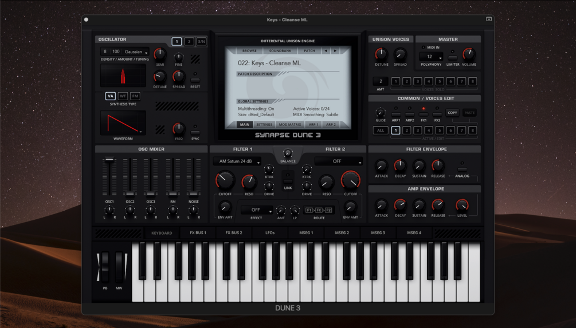Toggle the master LIMITER switch
This screenshot has width=576, height=328.
pos(453,58)
